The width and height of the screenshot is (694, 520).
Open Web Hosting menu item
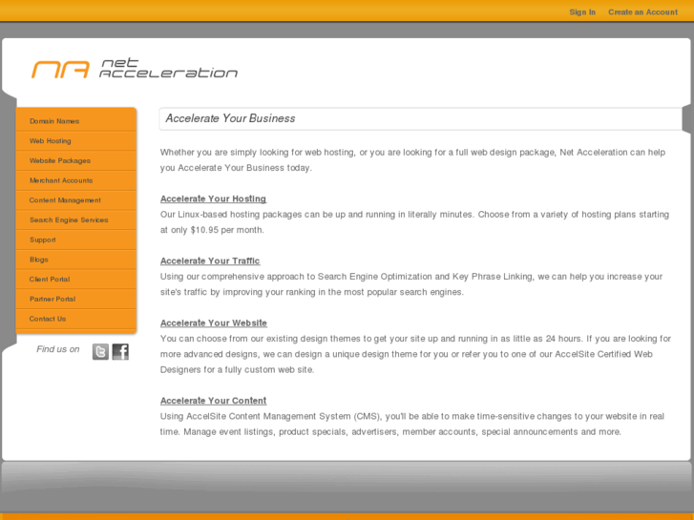coord(76,140)
